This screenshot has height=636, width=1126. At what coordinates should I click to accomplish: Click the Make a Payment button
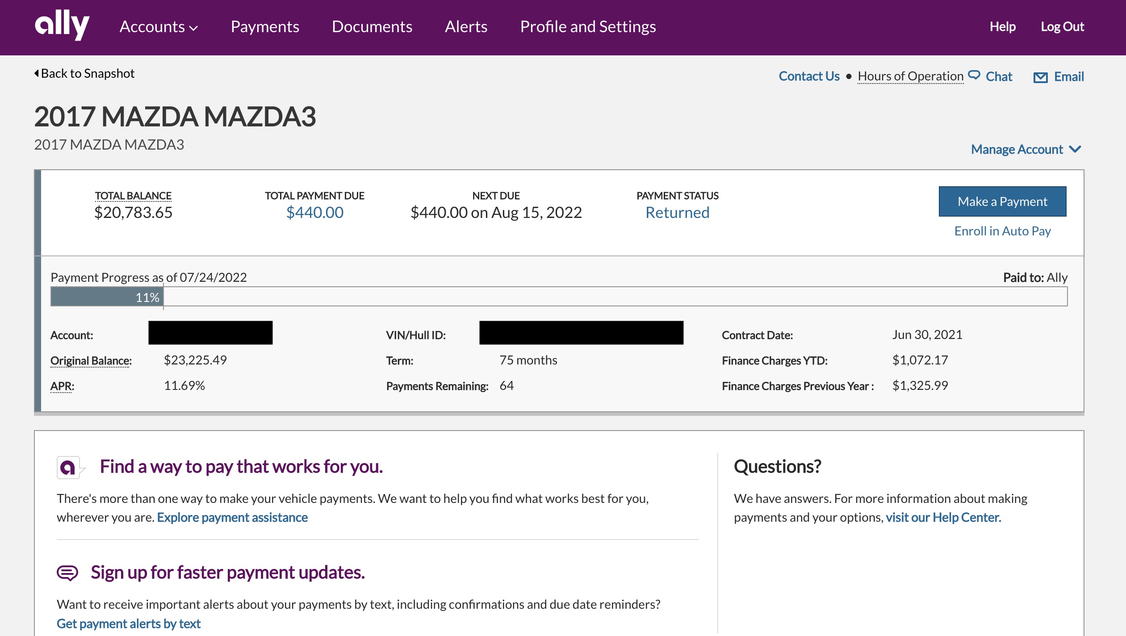pos(1002,201)
